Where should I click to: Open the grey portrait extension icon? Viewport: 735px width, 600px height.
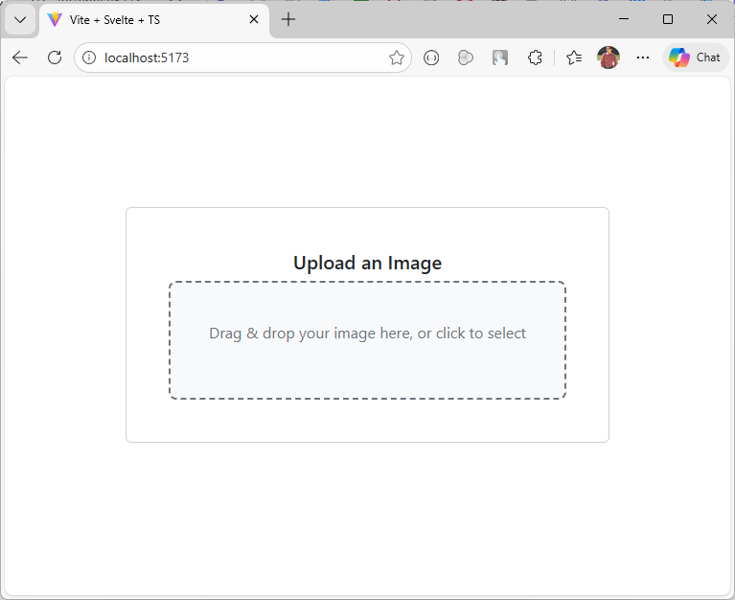pyautogui.click(x=500, y=58)
